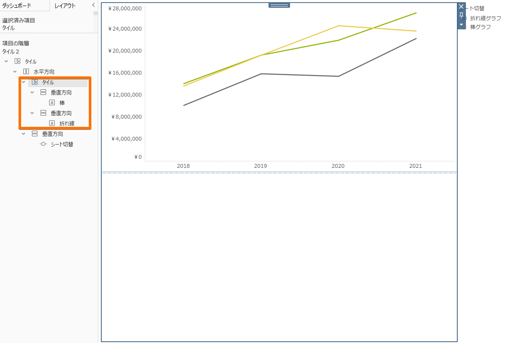This screenshot has height=343, width=506.
Task: Click the ¥24,000,000 axis value
Action: (125, 29)
